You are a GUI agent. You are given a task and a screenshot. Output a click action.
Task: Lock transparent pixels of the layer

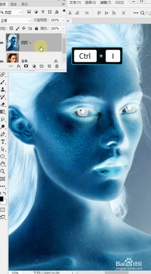pyautogui.click(x=11, y=28)
